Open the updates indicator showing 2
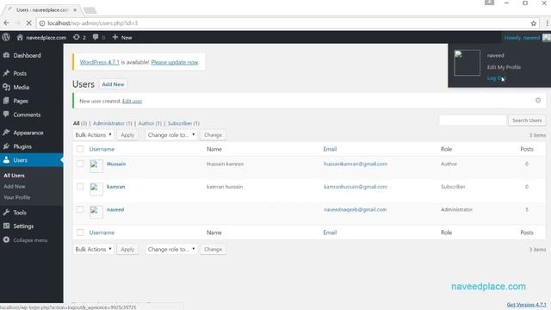 [x=79, y=37]
